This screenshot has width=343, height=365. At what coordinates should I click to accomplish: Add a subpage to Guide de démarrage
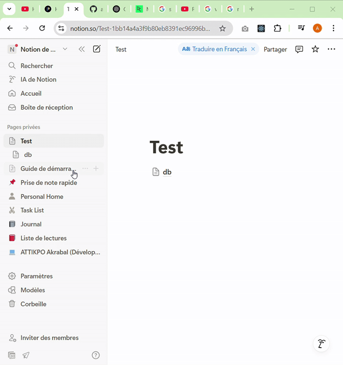(x=96, y=169)
